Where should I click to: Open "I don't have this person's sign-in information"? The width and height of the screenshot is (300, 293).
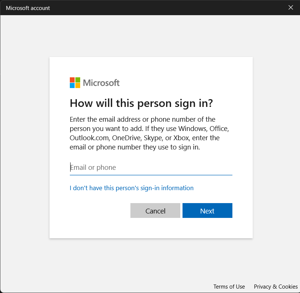[132, 188]
